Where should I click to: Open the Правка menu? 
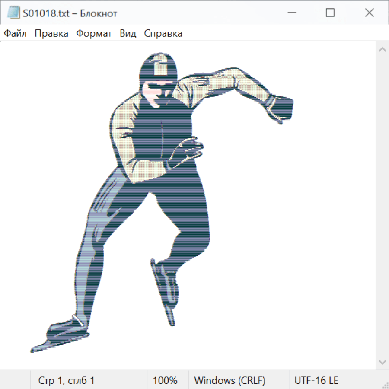[x=51, y=33]
